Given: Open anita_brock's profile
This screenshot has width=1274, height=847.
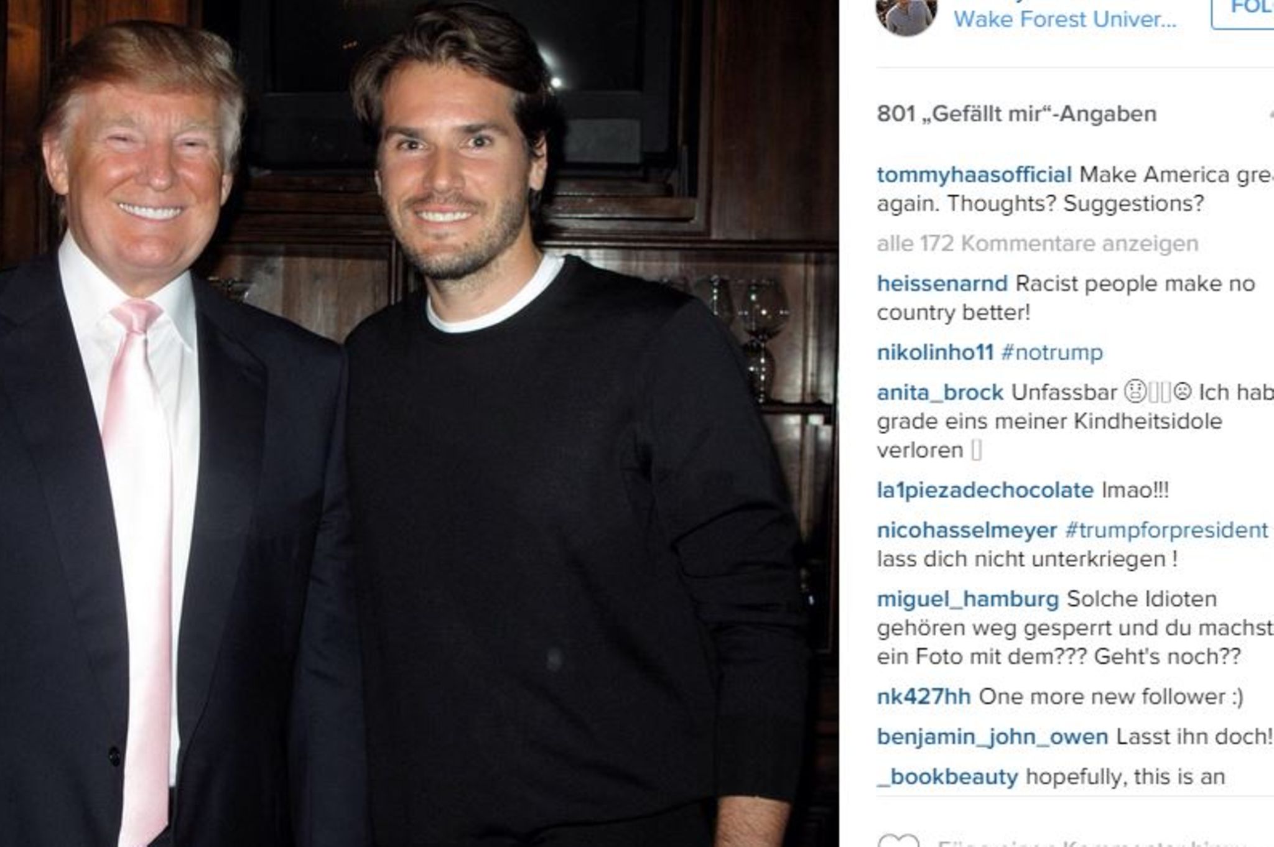Looking at the screenshot, I should click(940, 392).
